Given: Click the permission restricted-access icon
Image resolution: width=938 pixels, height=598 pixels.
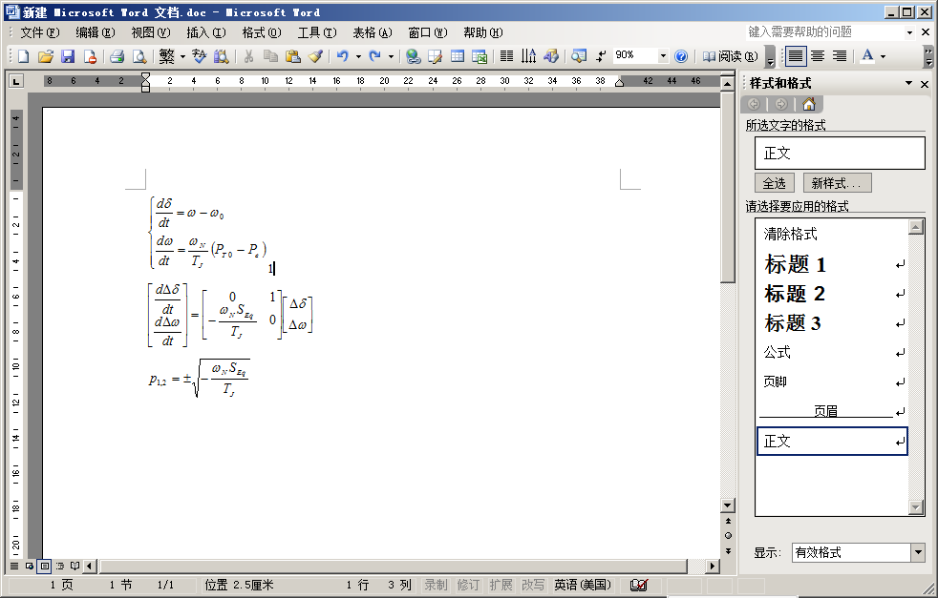Looking at the screenshot, I should point(90,56).
